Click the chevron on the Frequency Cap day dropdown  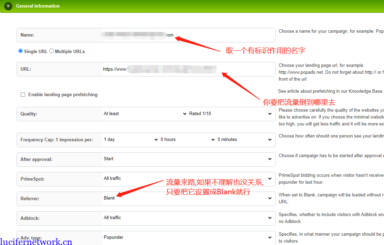(x=156, y=140)
